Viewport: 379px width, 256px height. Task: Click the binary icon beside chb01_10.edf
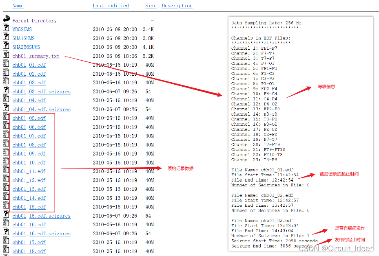[6, 160]
